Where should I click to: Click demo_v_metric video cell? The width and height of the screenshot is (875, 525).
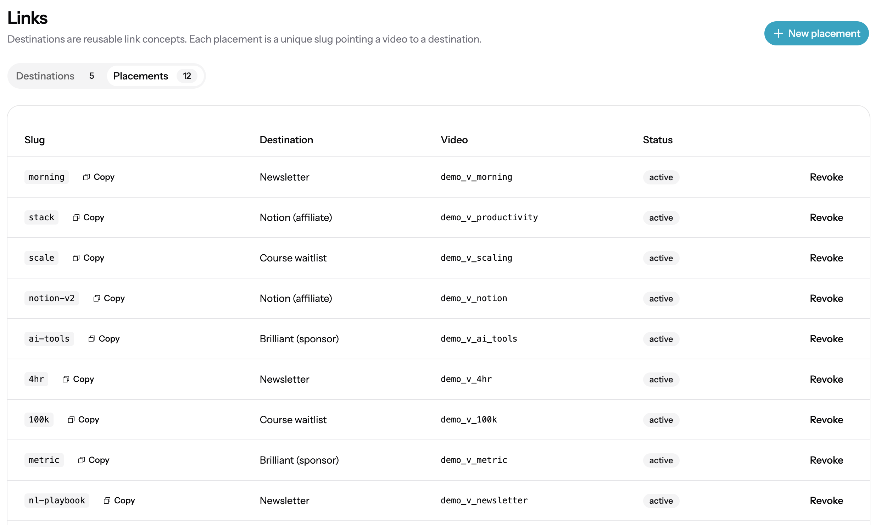click(474, 460)
